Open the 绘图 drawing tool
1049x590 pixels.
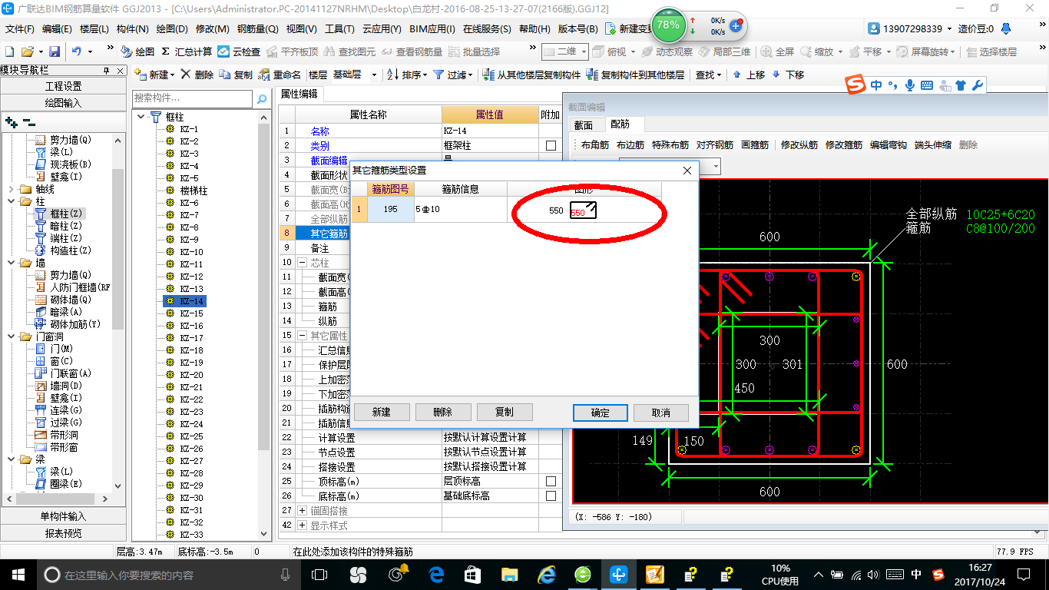pyautogui.click(x=137, y=51)
